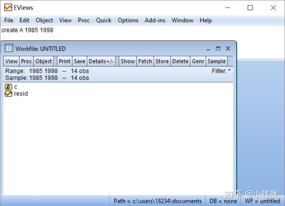Image resolution: width=285 pixels, height=206 pixels.
Task: Click the workfile Object toolbar button
Action: [44, 61]
